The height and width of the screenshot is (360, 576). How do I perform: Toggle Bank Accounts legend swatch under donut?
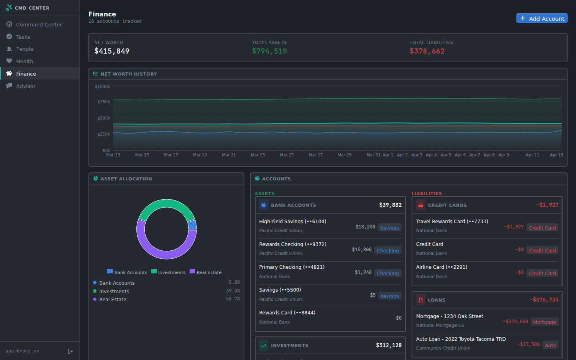pos(110,272)
